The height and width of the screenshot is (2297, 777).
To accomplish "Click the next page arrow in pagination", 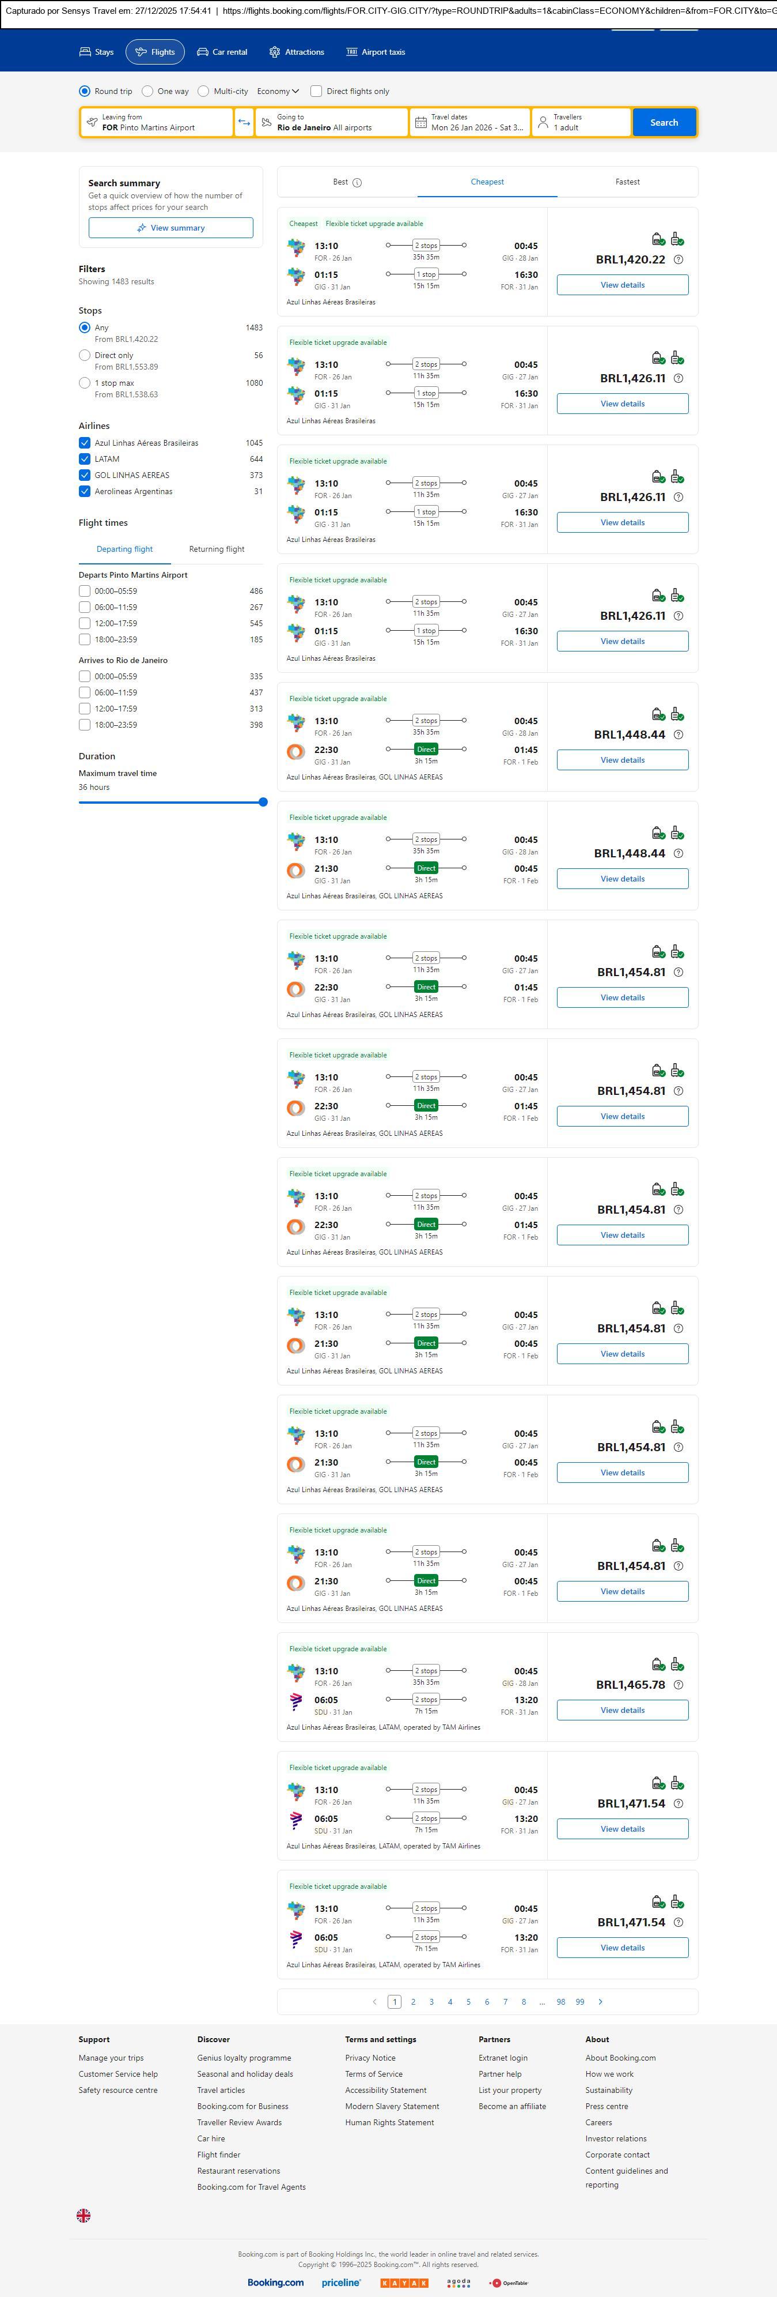I will click(x=601, y=2001).
